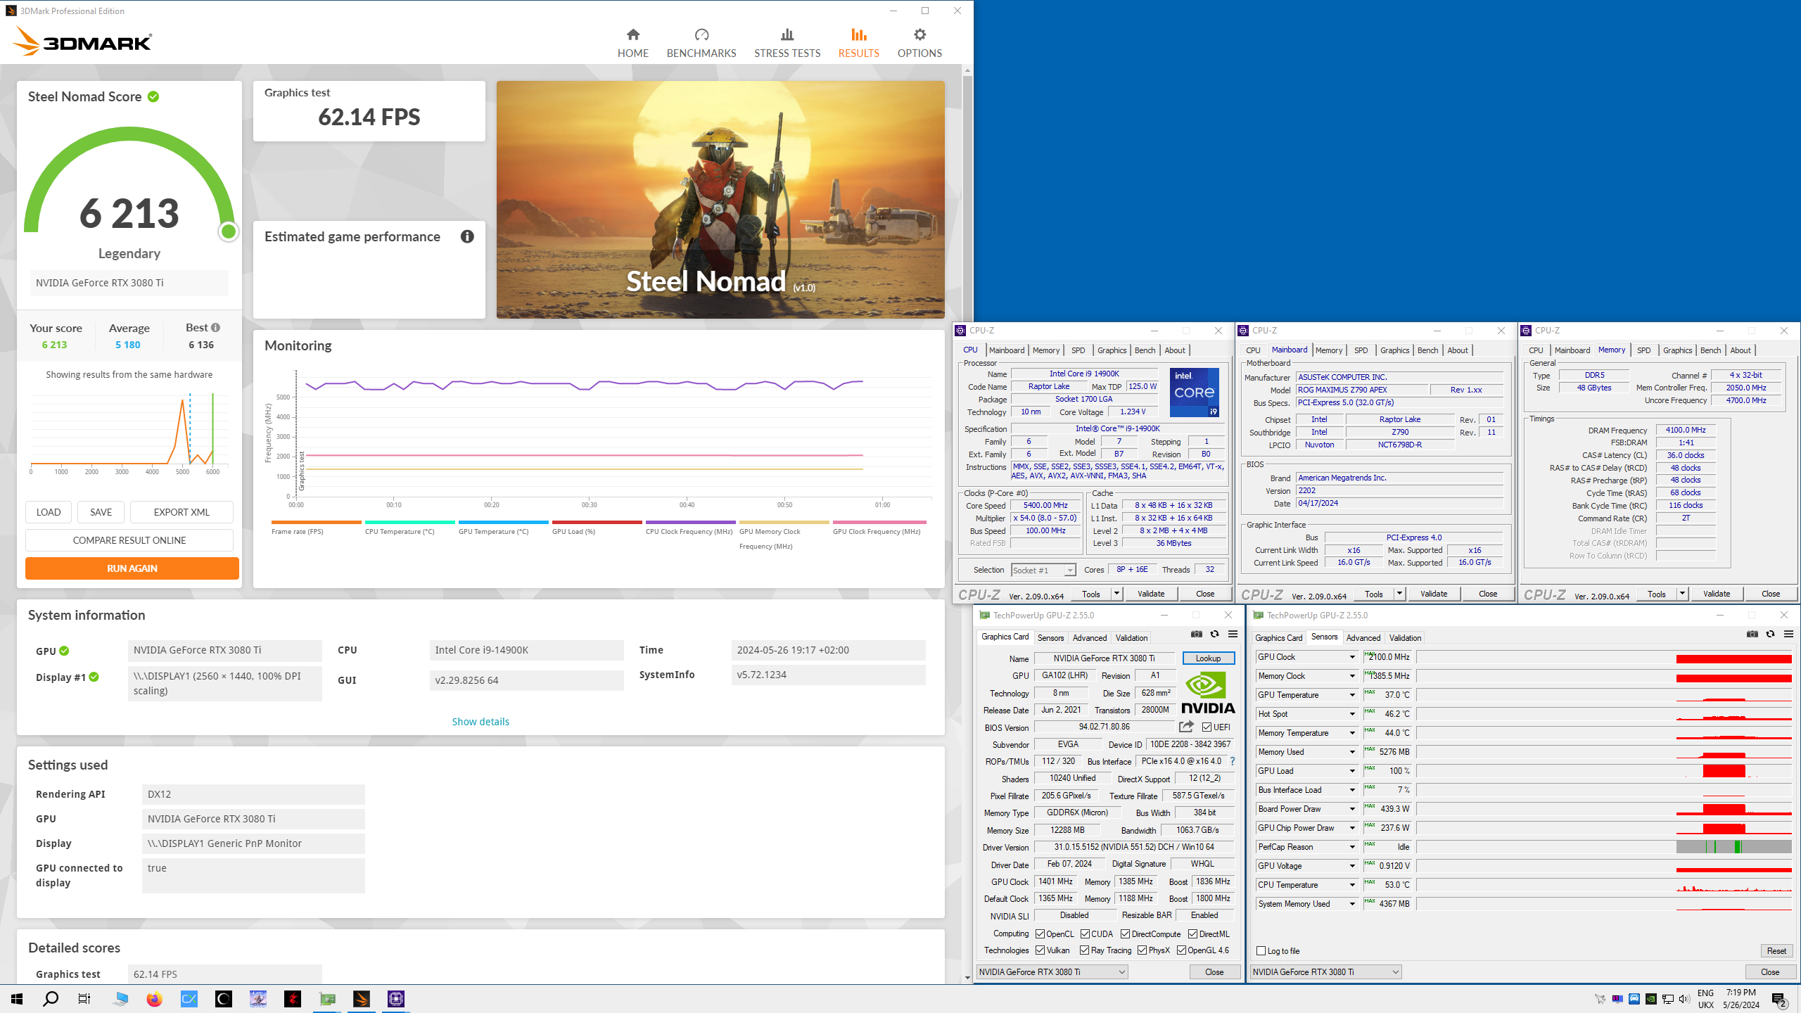Click the 3DMark logo
1801x1013 pixels.
[82, 41]
